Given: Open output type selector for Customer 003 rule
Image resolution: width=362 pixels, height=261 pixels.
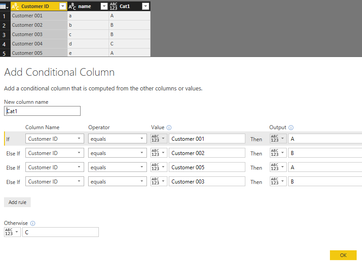Looking at the screenshot, I should 278,182.
